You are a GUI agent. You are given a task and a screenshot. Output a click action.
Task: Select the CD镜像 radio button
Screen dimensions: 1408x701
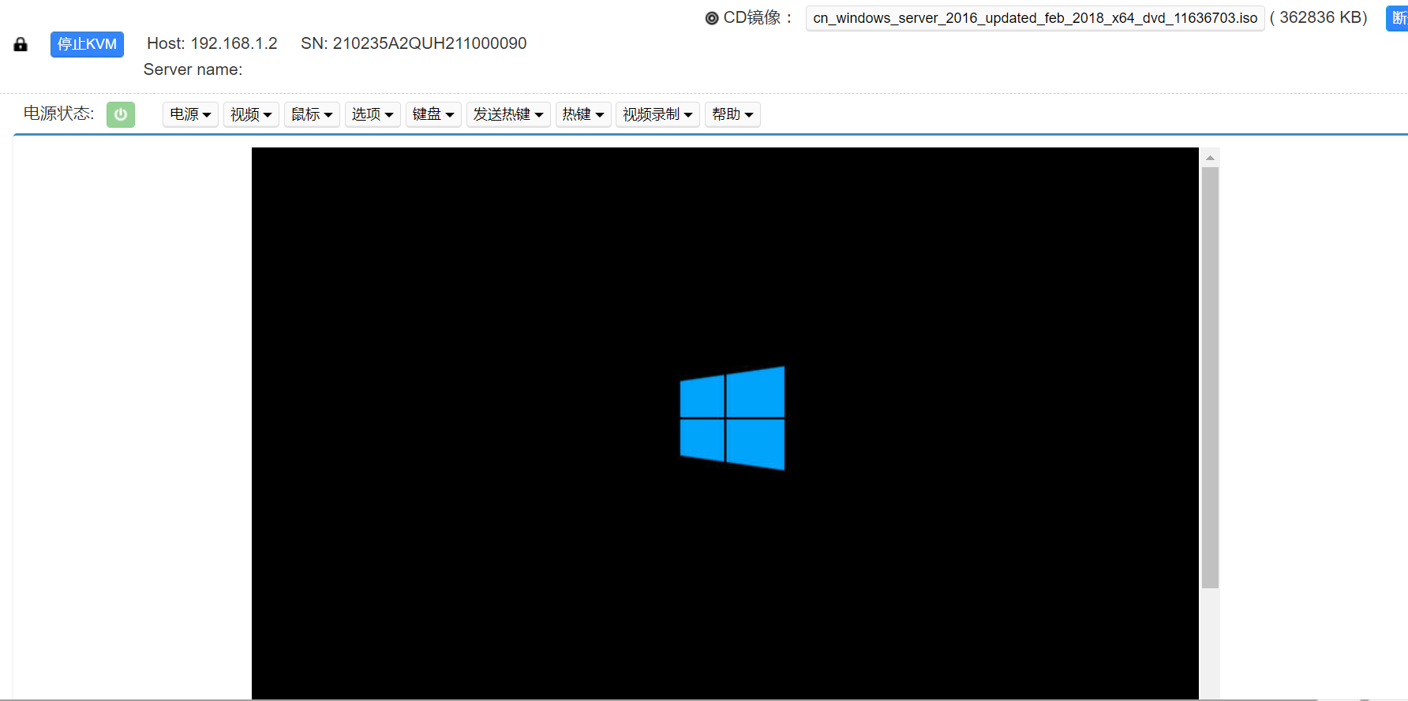712,18
